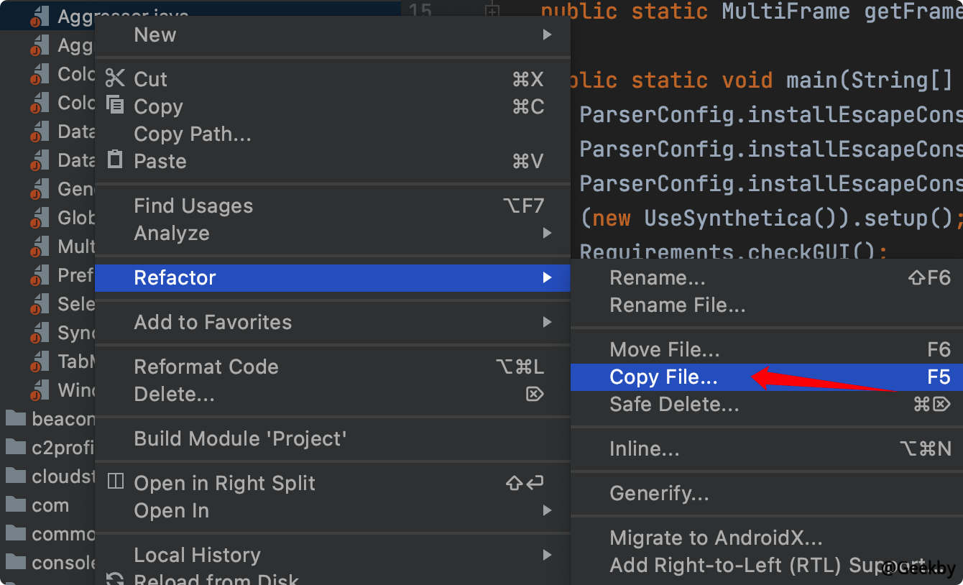Select Safe Delete... from the submenu

[673, 404]
